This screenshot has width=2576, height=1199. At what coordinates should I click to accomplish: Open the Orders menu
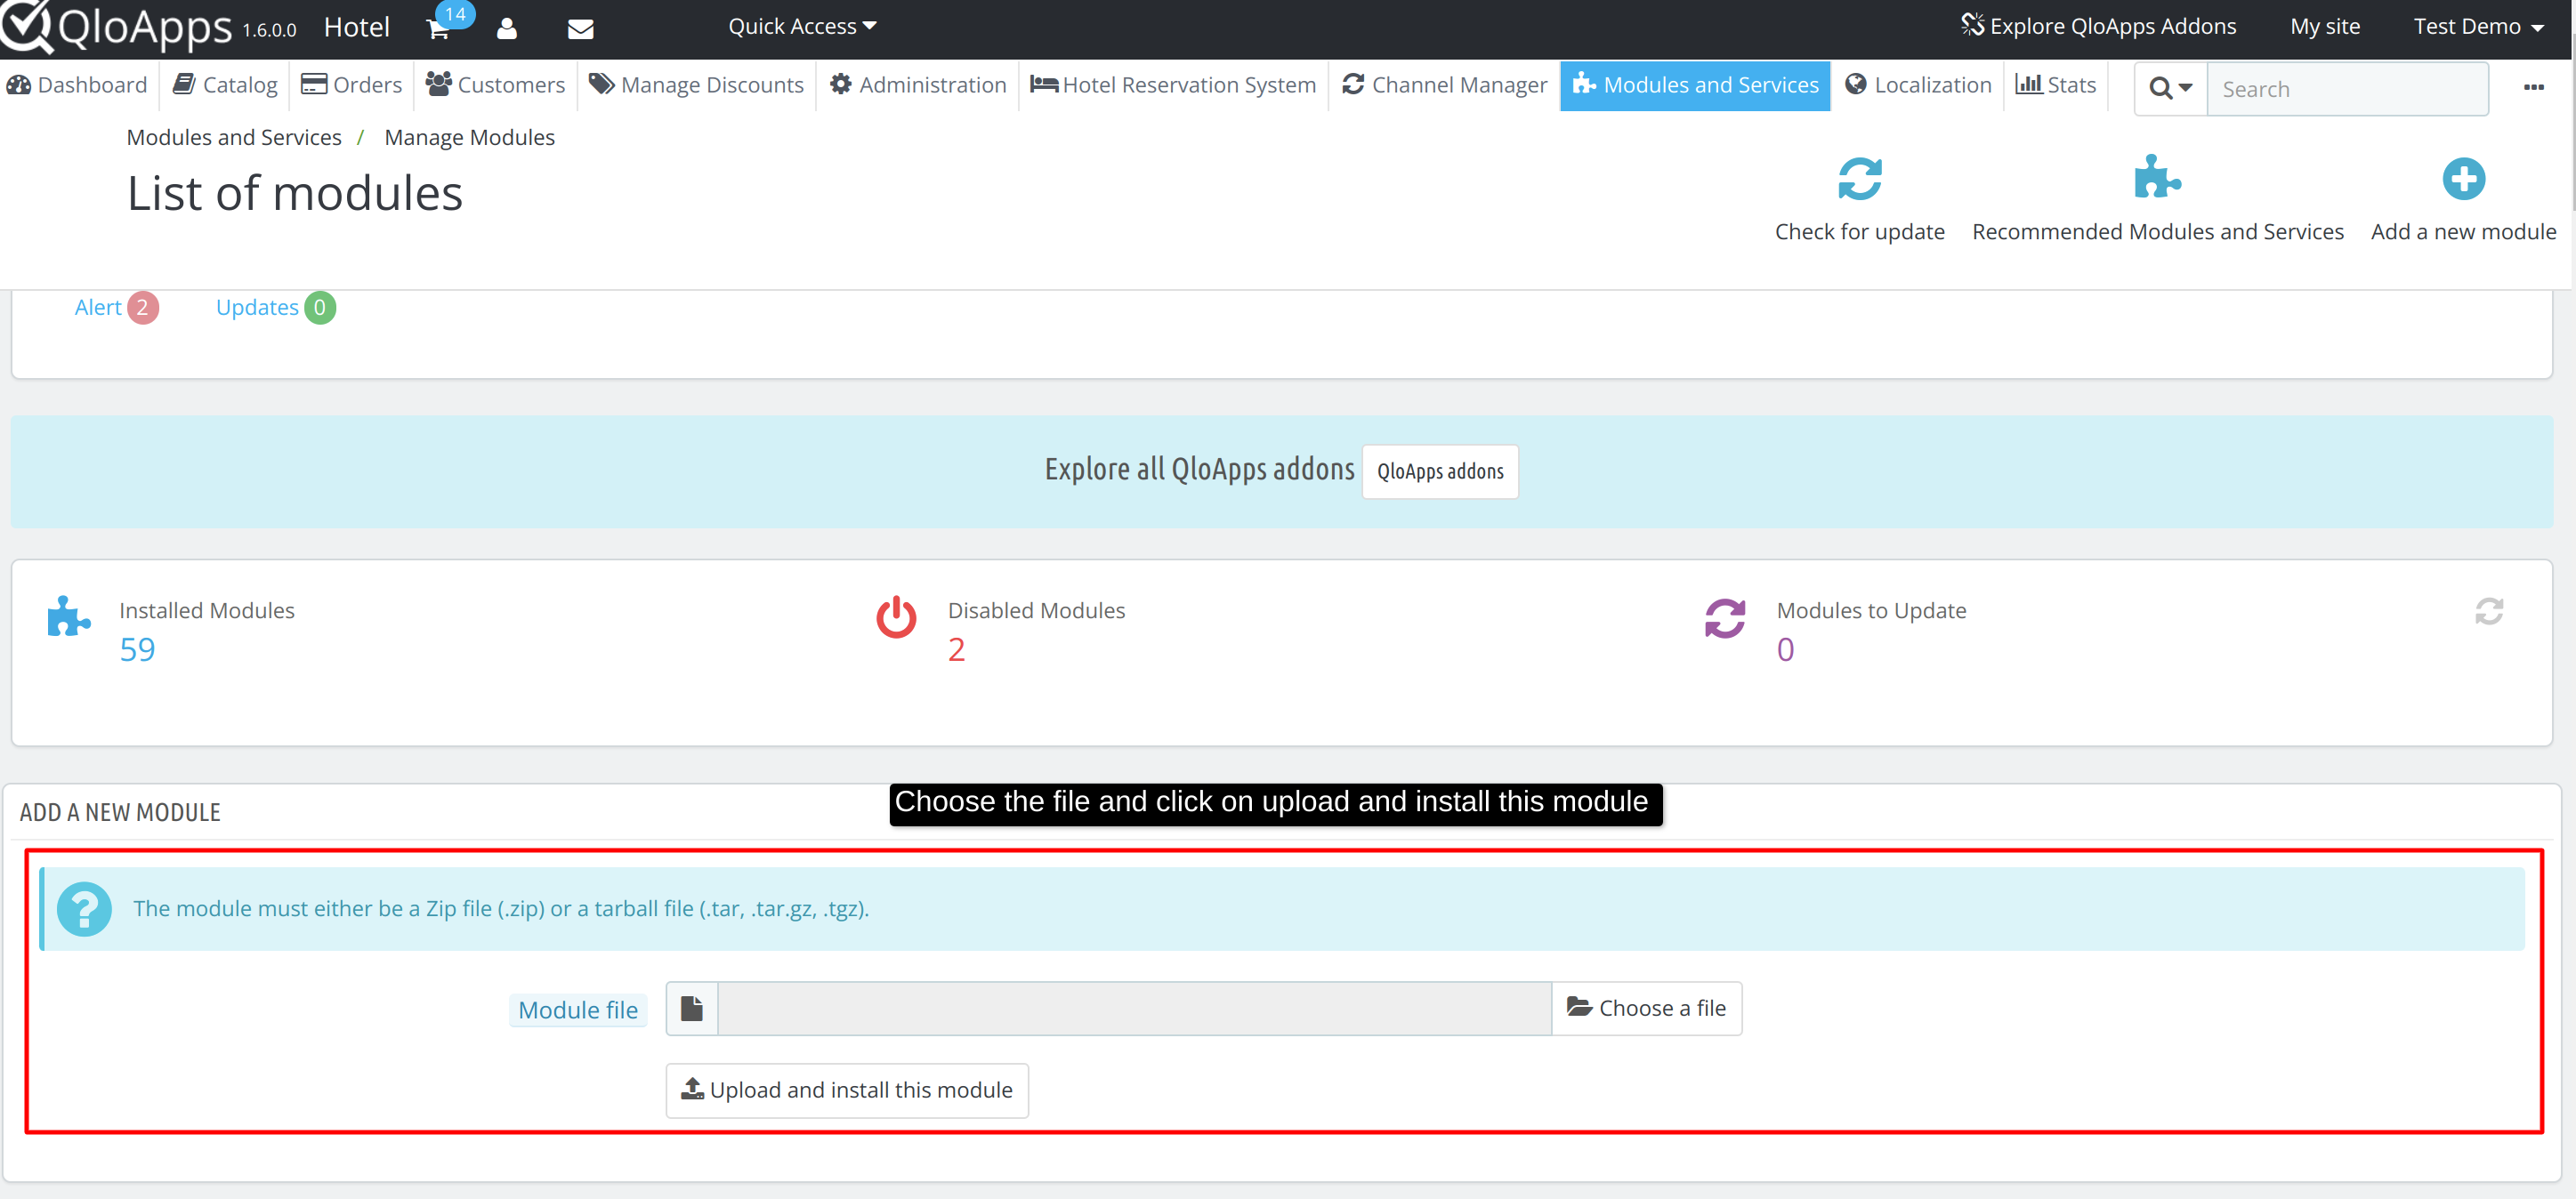pyautogui.click(x=352, y=85)
